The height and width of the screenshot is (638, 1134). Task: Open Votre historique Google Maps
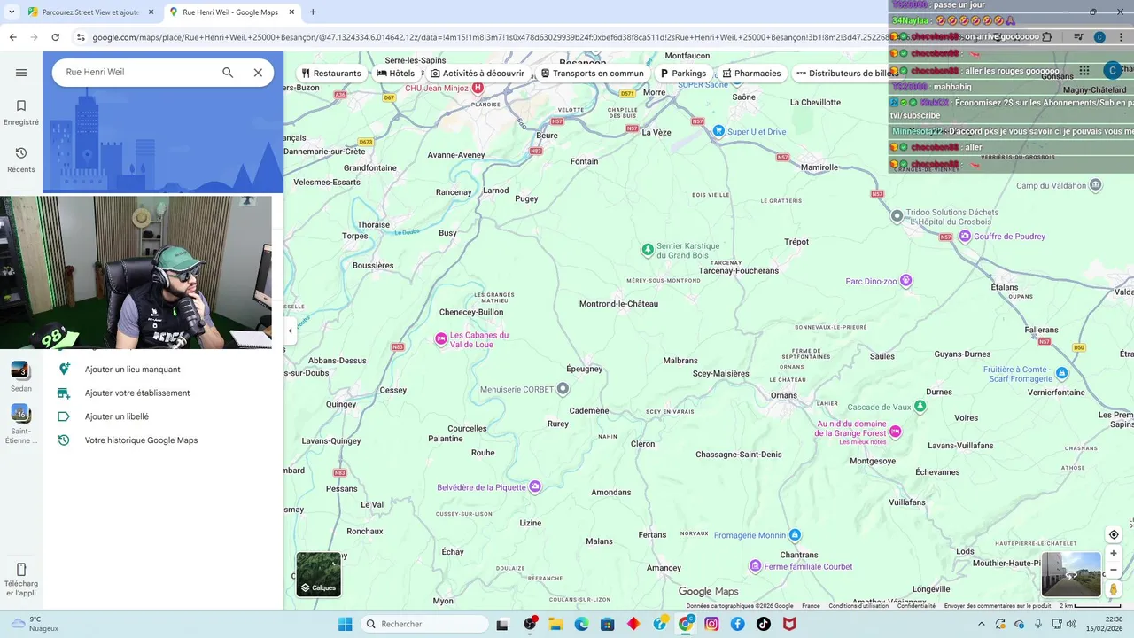[141, 440]
